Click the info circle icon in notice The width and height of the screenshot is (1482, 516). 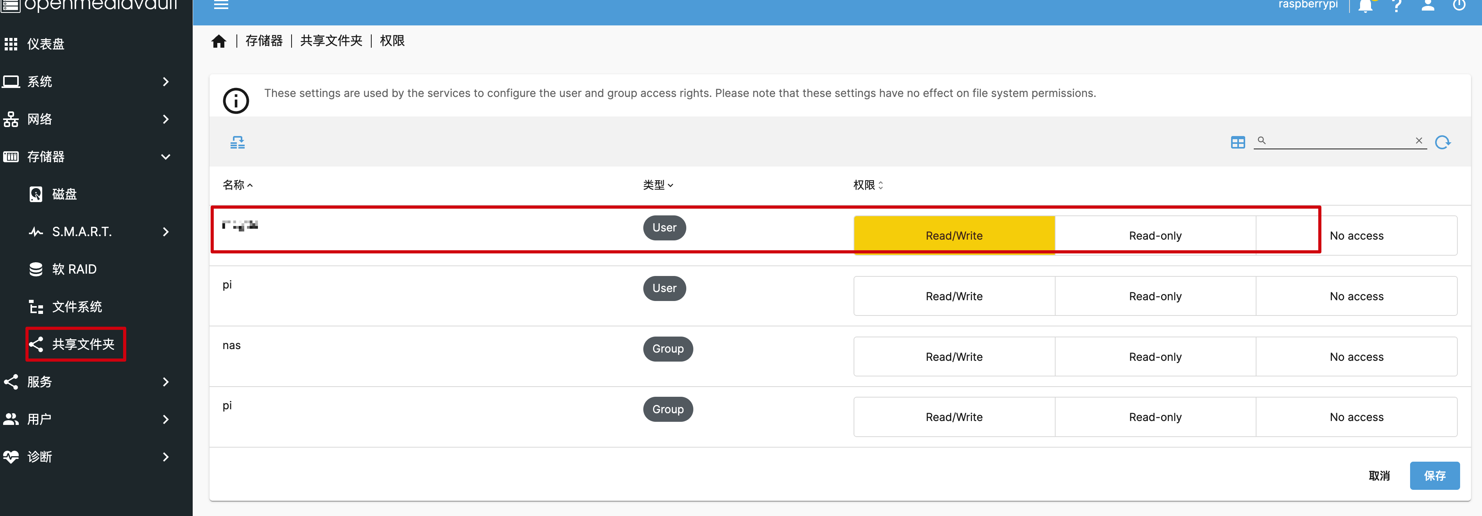(236, 101)
